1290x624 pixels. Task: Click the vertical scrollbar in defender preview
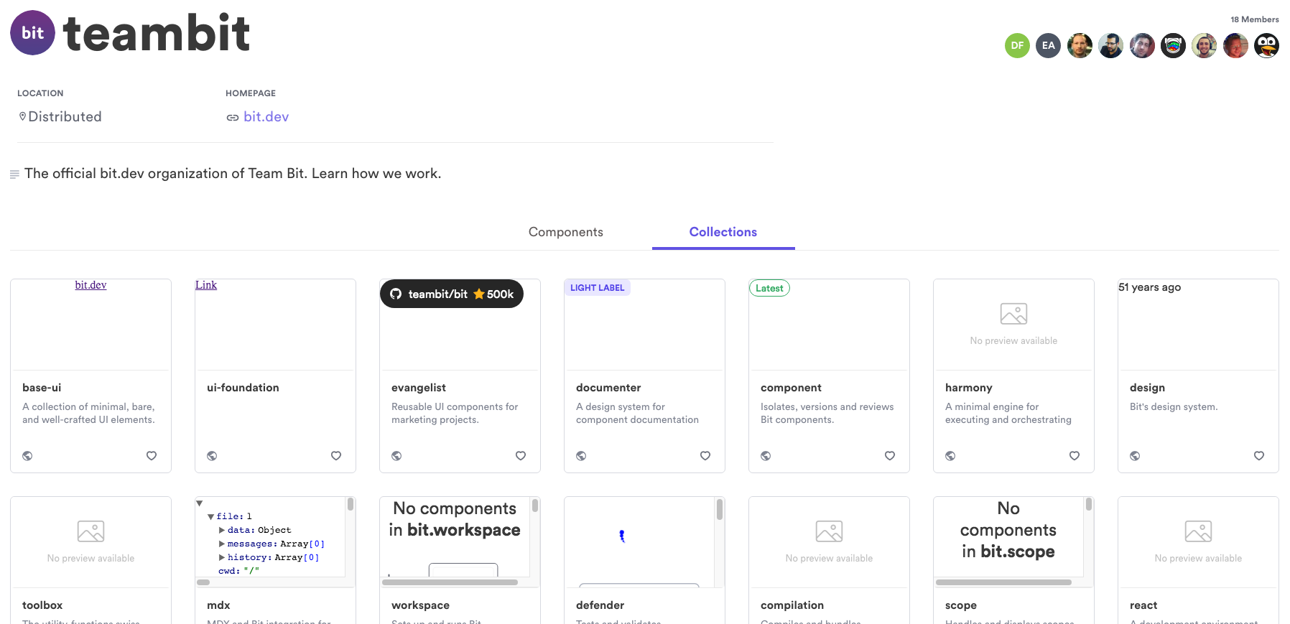pyautogui.click(x=720, y=509)
